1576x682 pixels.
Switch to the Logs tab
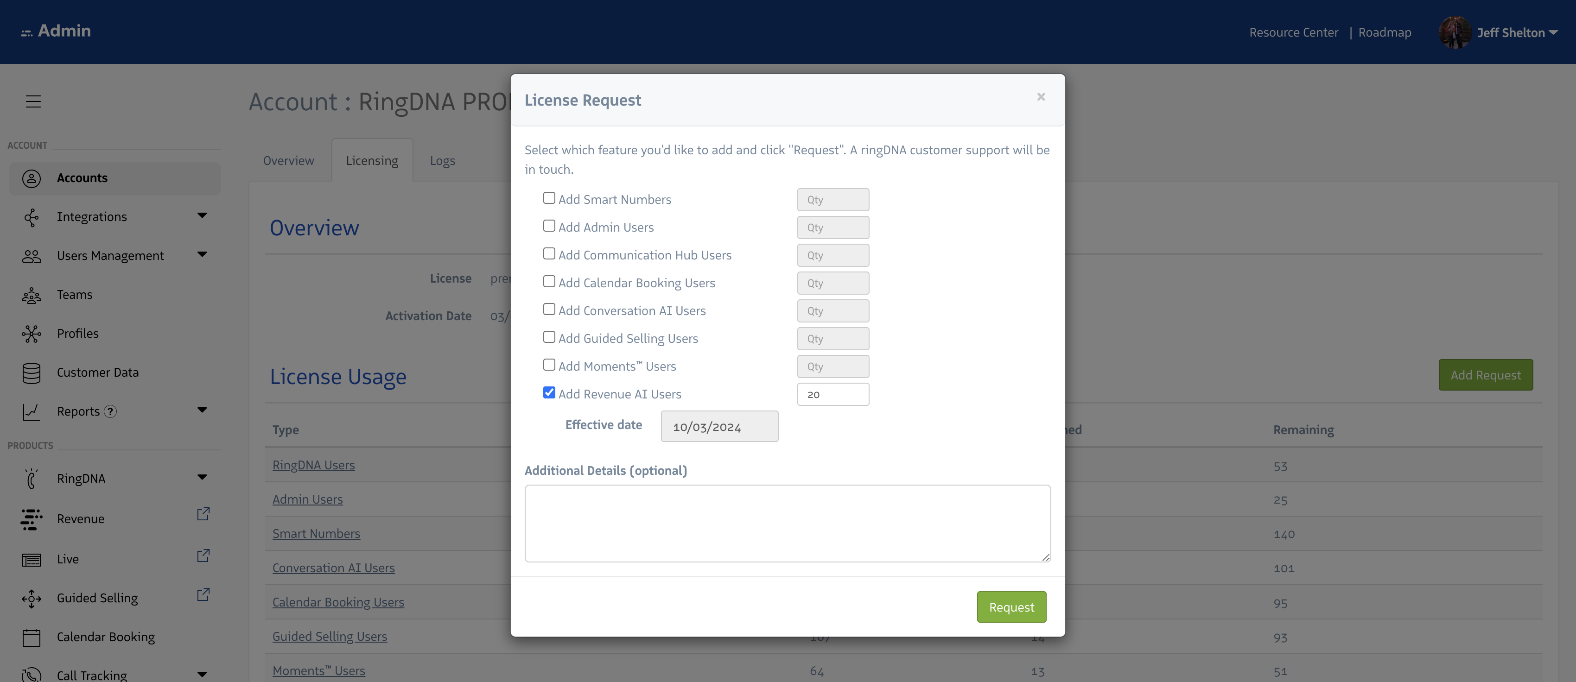coord(442,161)
